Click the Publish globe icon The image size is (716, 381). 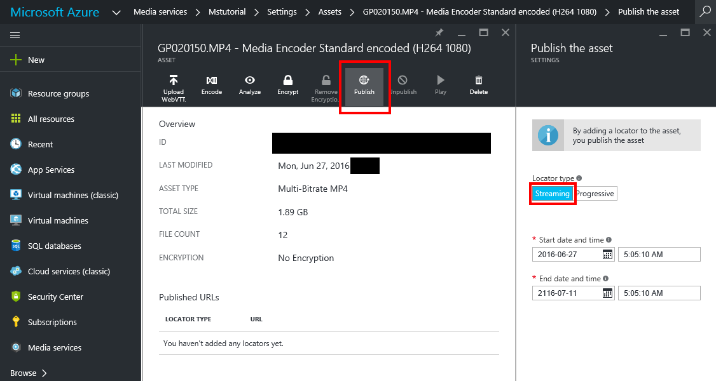pyautogui.click(x=364, y=80)
